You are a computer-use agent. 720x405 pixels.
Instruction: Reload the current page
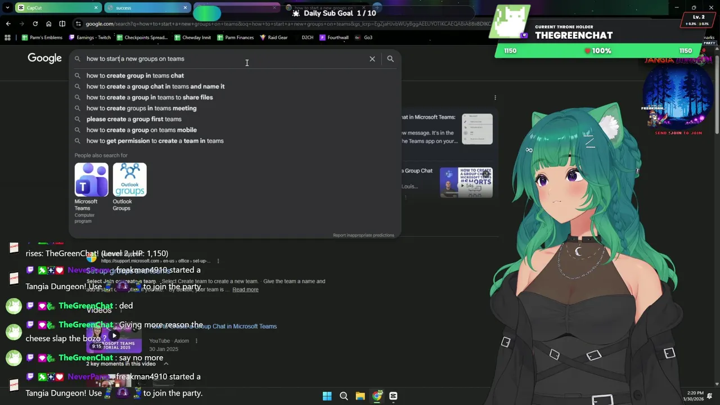[x=35, y=24]
